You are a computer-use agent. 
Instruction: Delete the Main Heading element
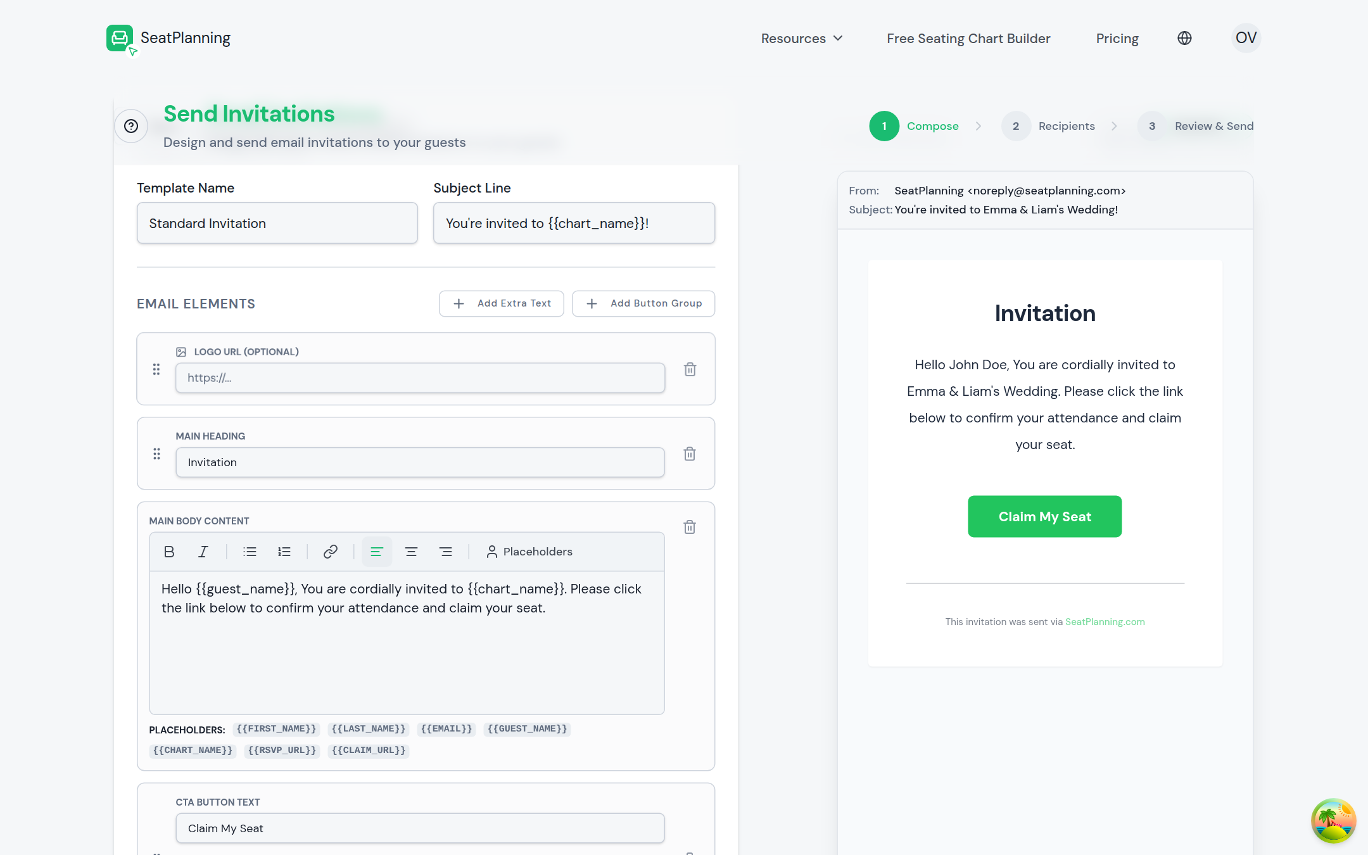(690, 454)
